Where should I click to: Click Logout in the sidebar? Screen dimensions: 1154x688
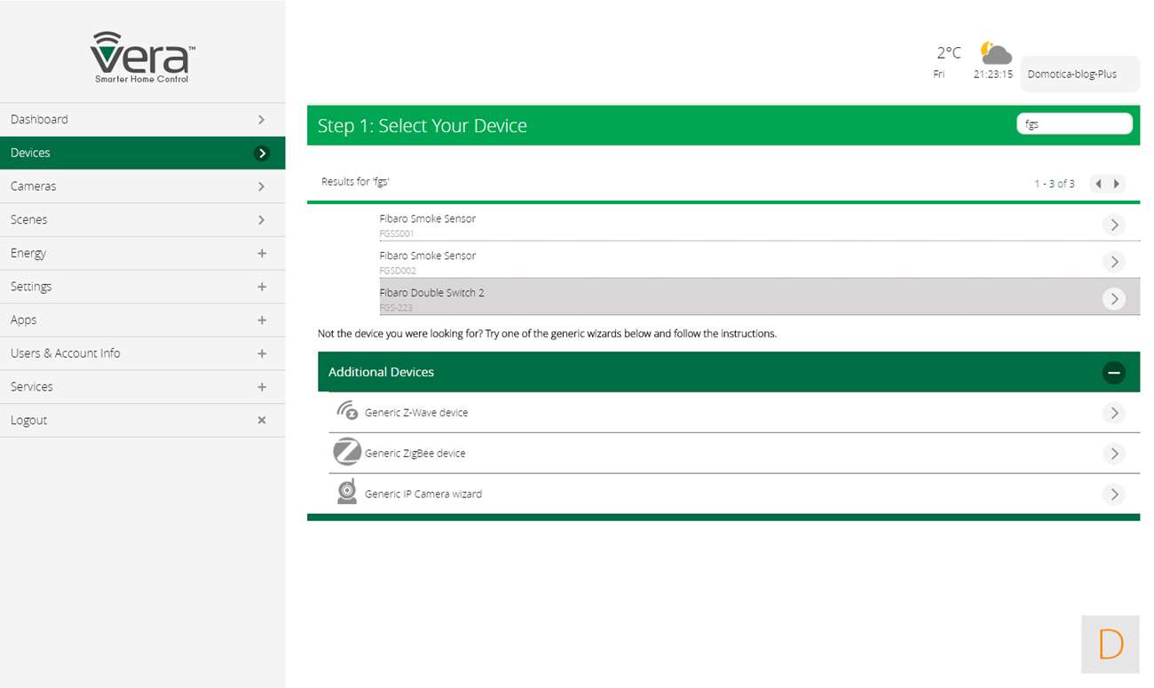142,420
